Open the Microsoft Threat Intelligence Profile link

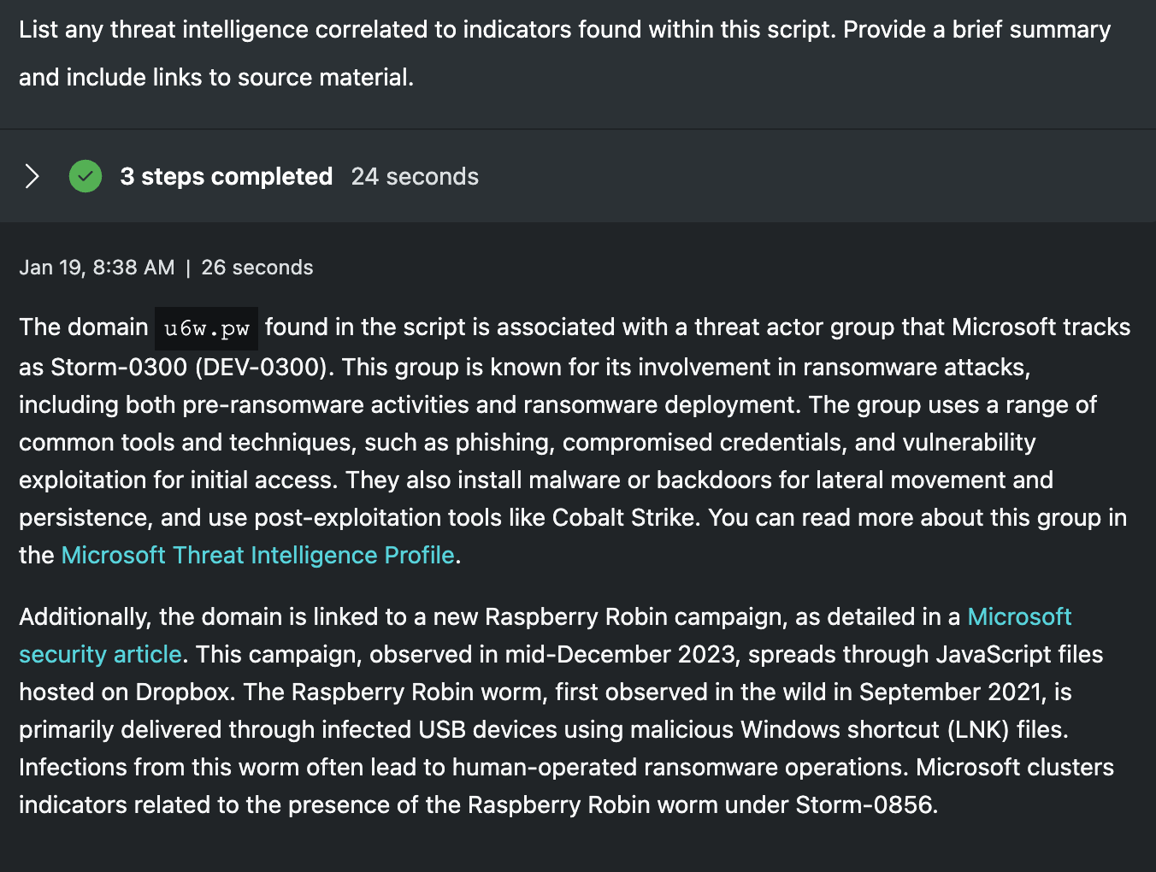click(257, 555)
